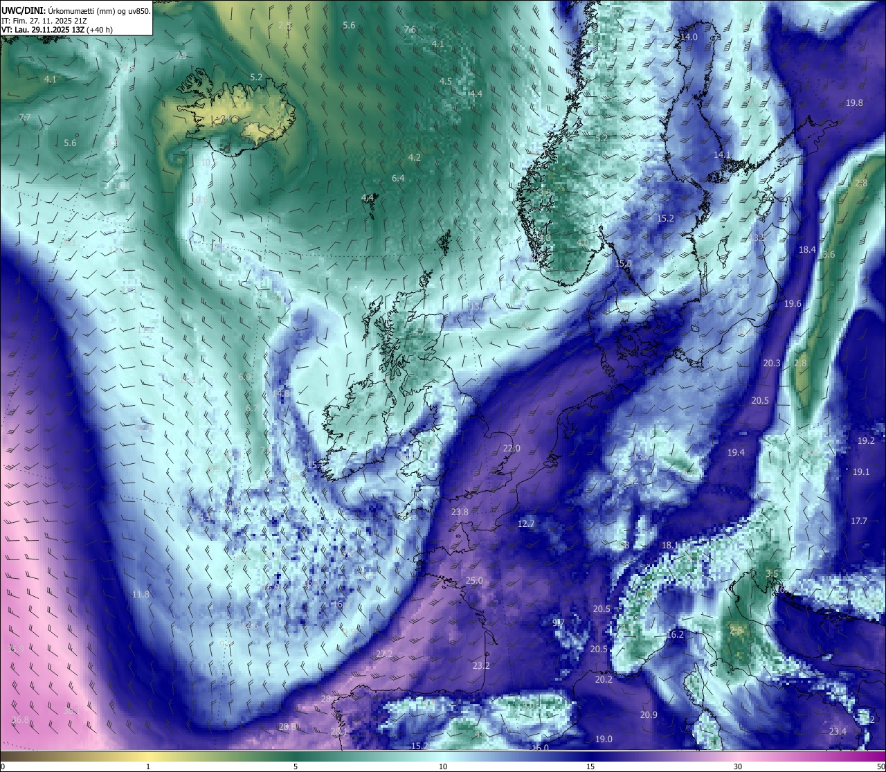The width and height of the screenshot is (886, 772).
Task: Click the map value '19.8'
Action: point(854,102)
